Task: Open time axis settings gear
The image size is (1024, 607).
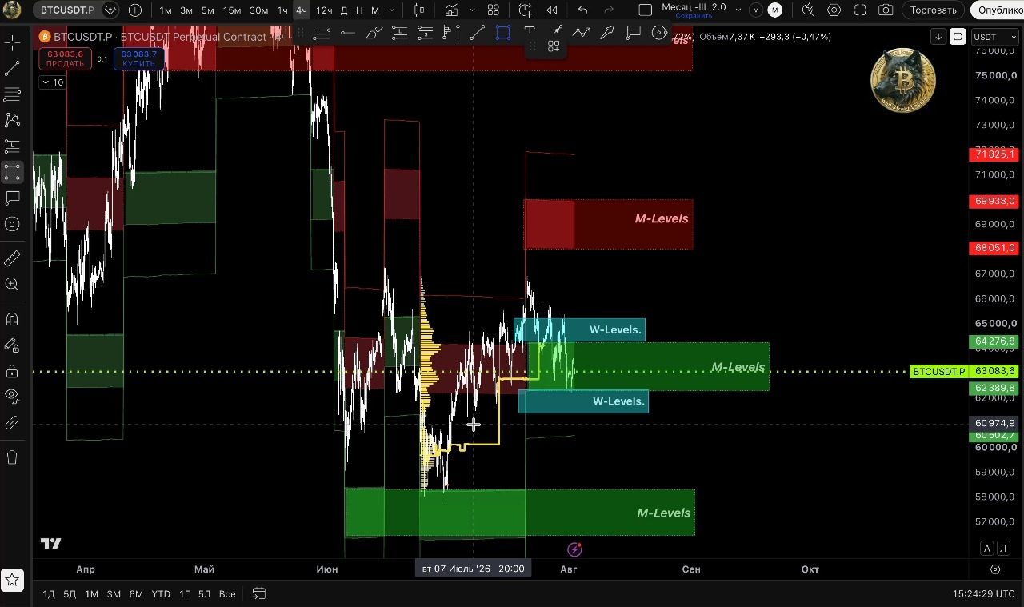Action: (995, 569)
